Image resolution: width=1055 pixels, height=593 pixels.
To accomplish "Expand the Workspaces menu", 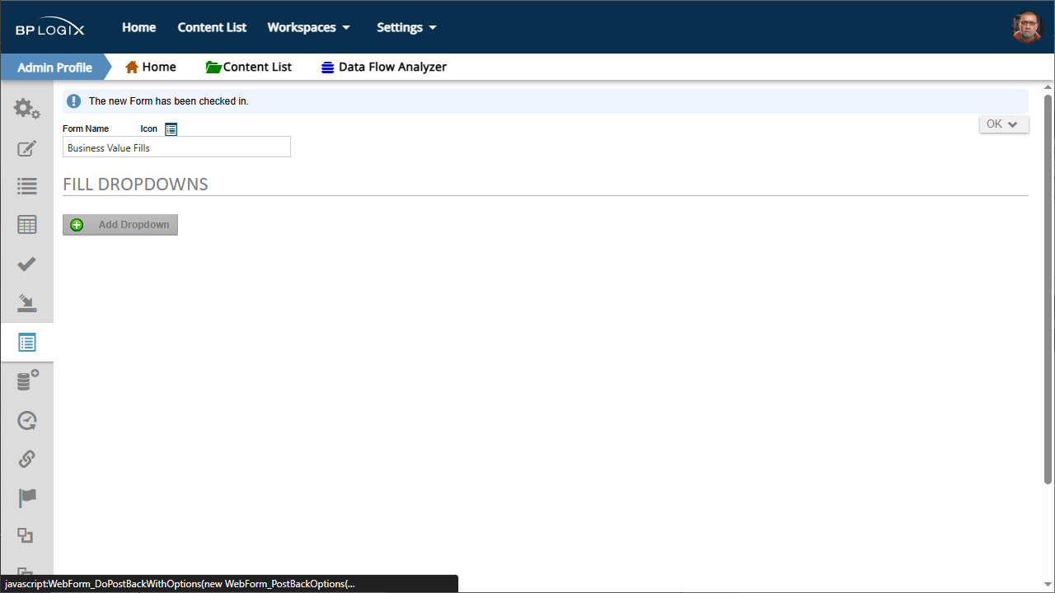I will coord(308,27).
